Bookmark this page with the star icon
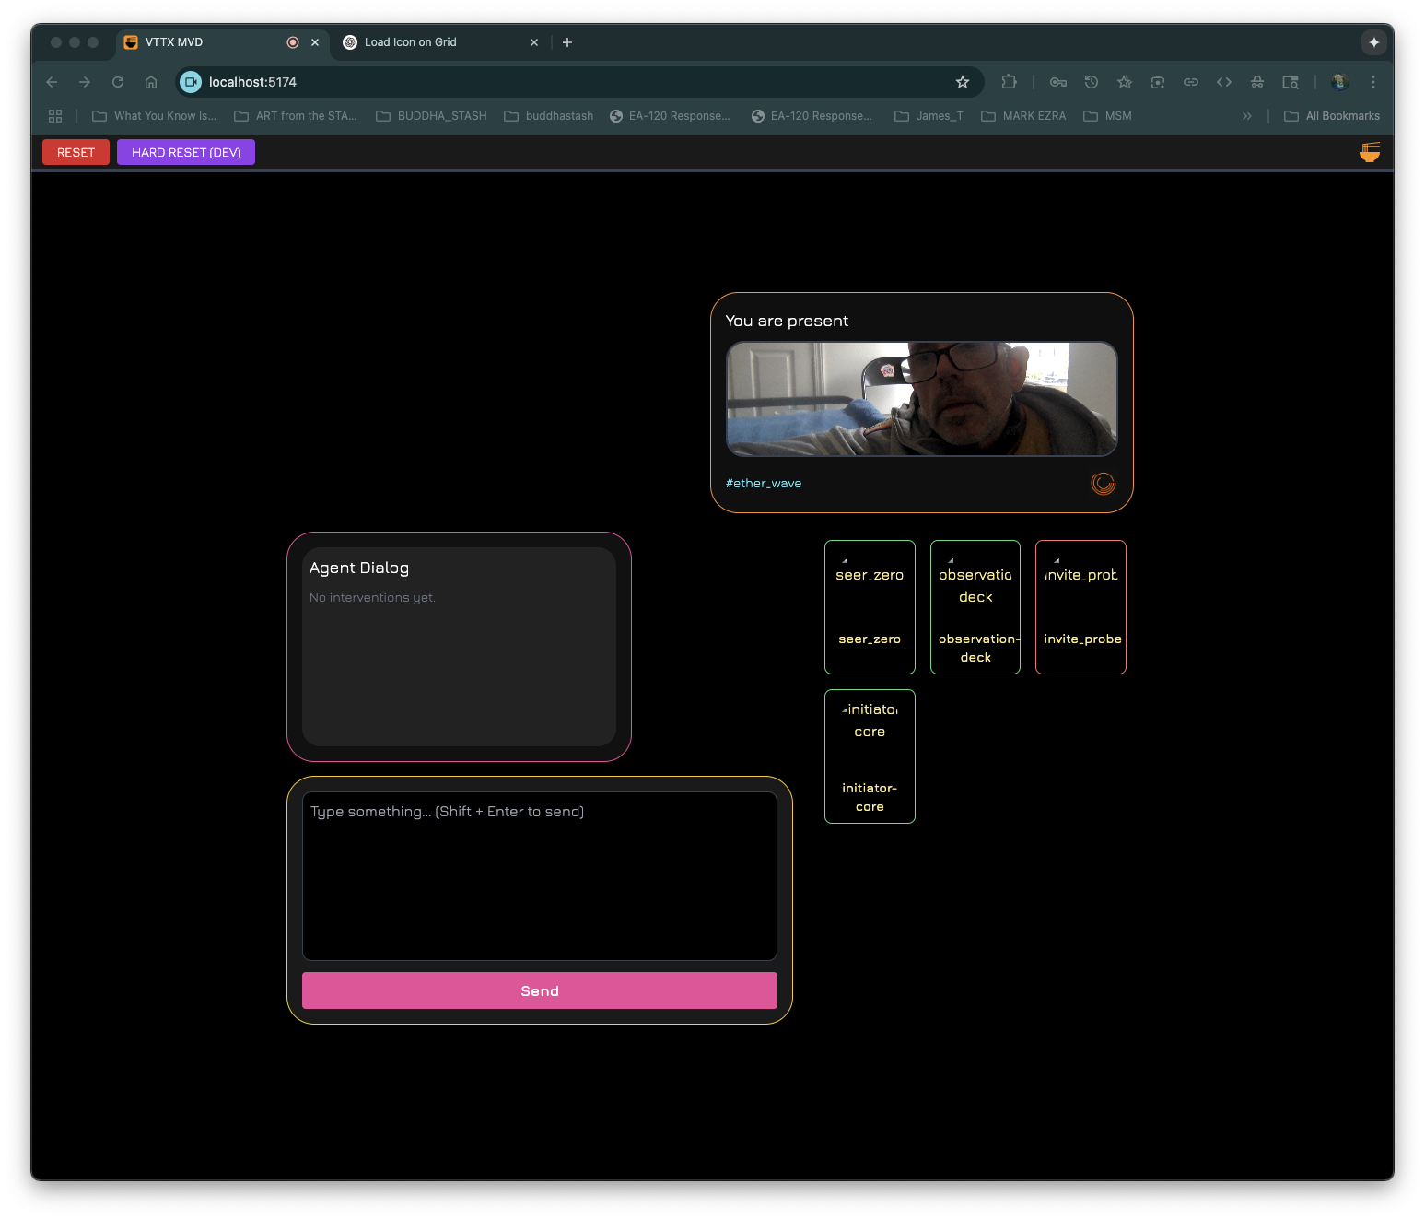This screenshot has height=1219, width=1425. 963,82
